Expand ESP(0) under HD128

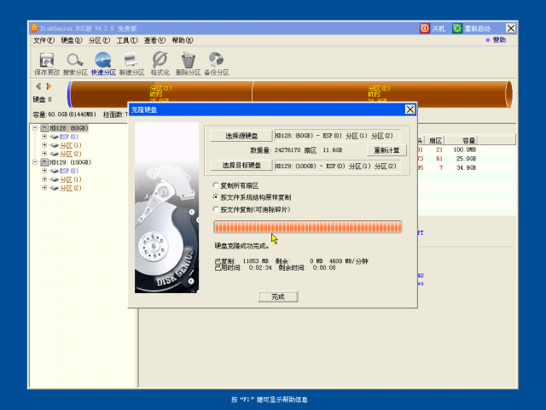point(44,137)
